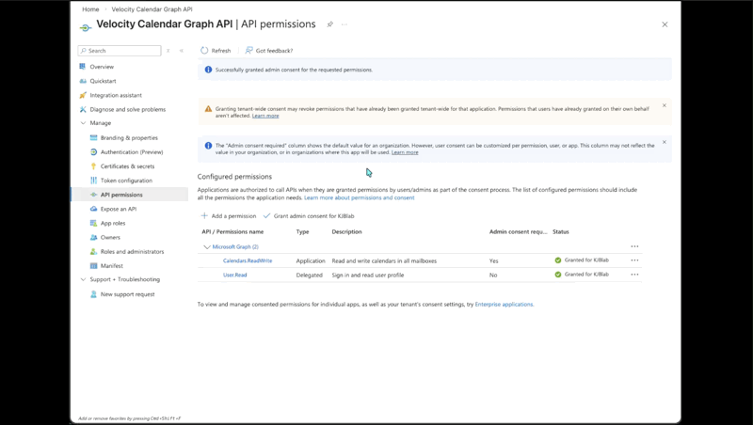Viewport: 753px width, 425px height.
Task: Sort by API / Permissions name column header
Action: 232,231
